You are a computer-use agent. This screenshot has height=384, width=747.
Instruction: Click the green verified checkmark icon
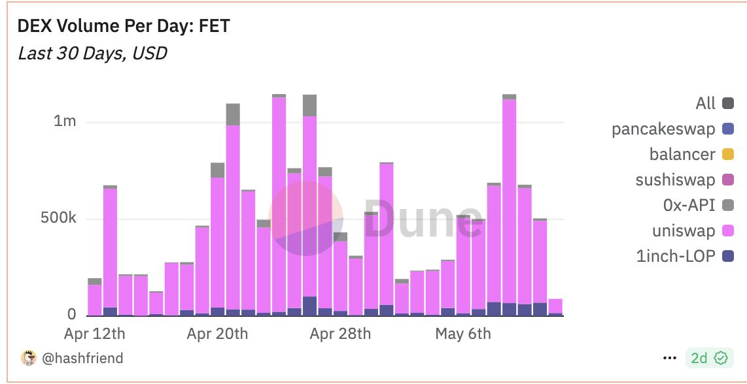coord(721,358)
